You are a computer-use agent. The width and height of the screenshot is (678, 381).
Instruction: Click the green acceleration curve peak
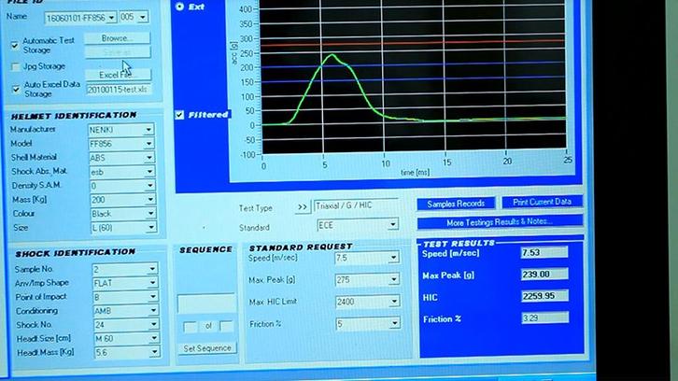point(332,55)
